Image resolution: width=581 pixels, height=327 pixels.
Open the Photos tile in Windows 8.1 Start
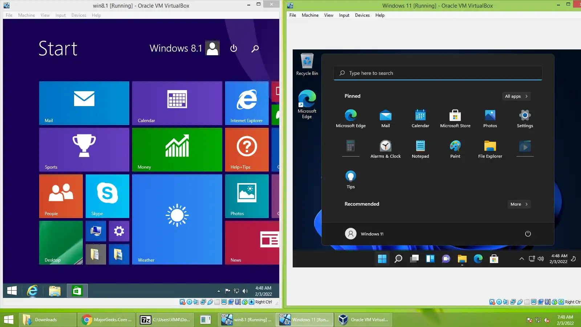click(x=247, y=196)
